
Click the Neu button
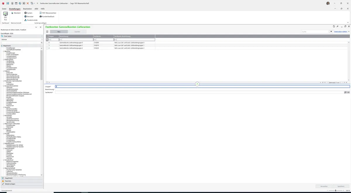click(59, 32)
